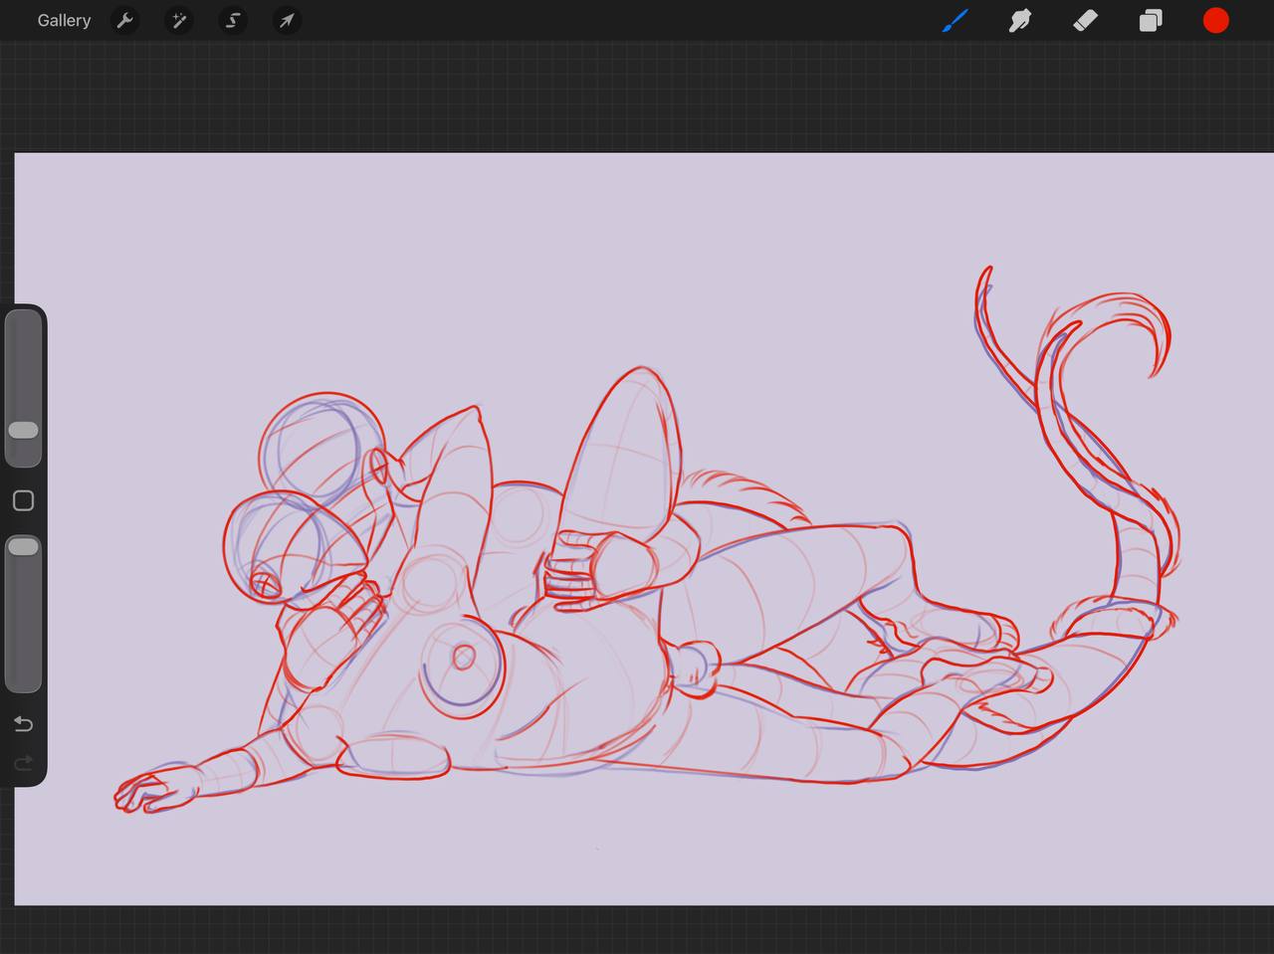Open the Layers panel
Image resolution: width=1274 pixels, height=954 pixels.
pos(1151,21)
